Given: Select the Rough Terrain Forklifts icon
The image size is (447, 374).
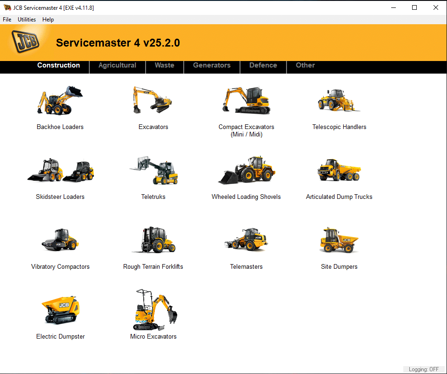Looking at the screenshot, I should (x=153, y=240).
